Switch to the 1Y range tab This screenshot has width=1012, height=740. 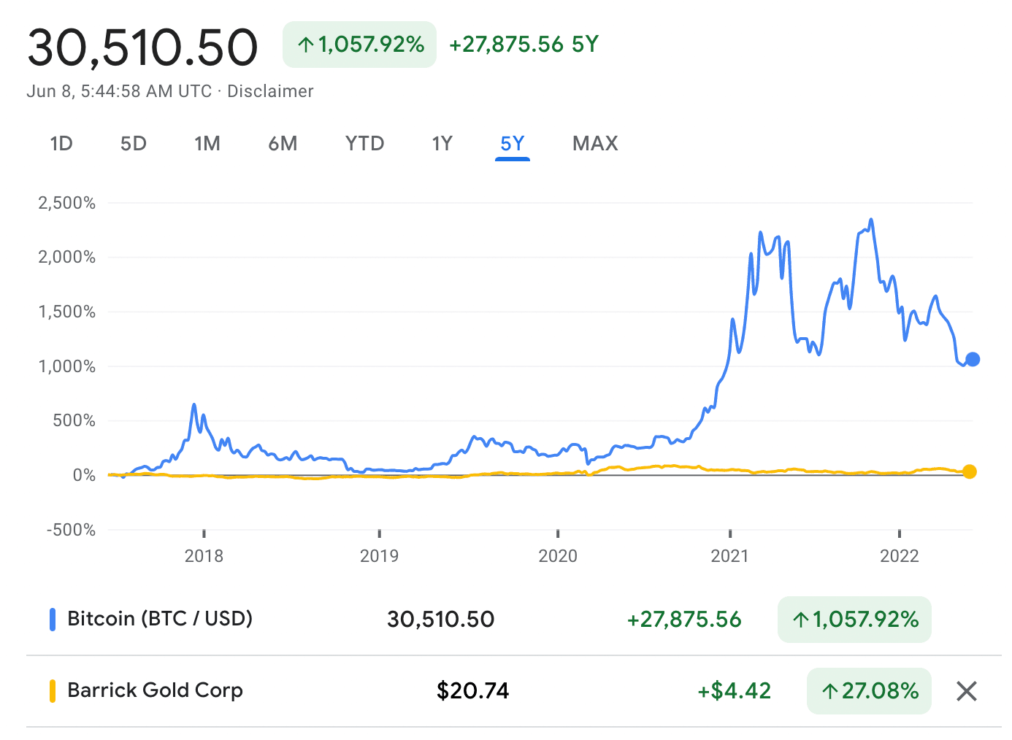pos(442,143)
